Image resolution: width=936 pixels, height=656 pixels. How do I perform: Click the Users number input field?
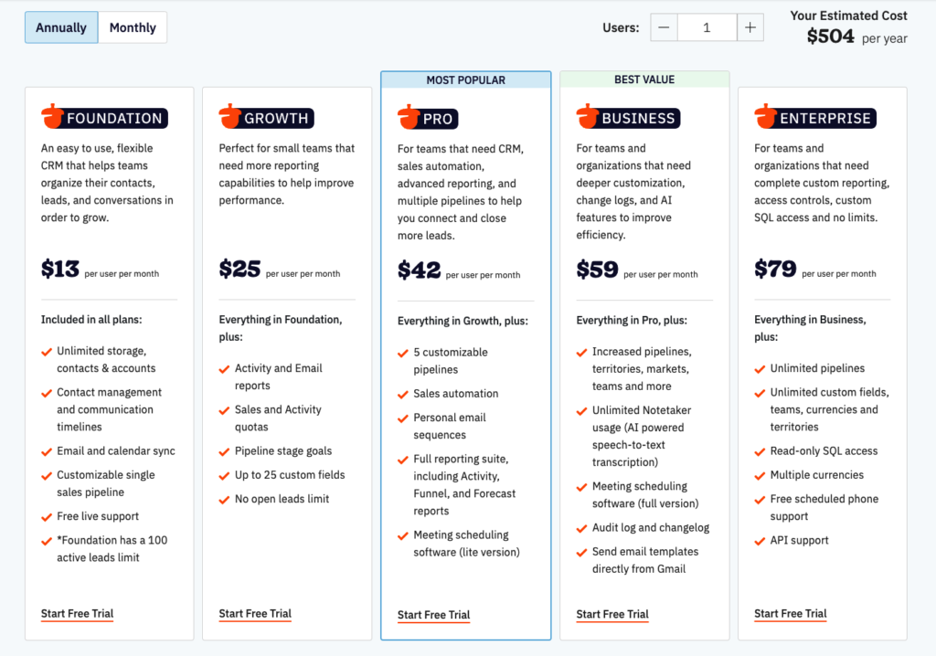pyautogui.click(x=707, y=27)
